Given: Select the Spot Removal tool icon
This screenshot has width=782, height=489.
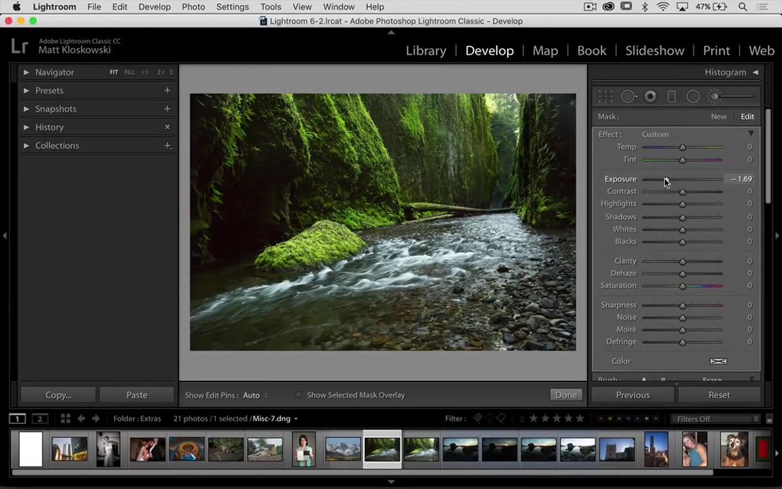Looking at the screenshot, I should tap(628, 96).
